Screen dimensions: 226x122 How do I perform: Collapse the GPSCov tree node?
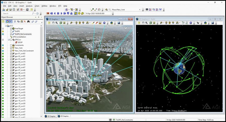9,40
